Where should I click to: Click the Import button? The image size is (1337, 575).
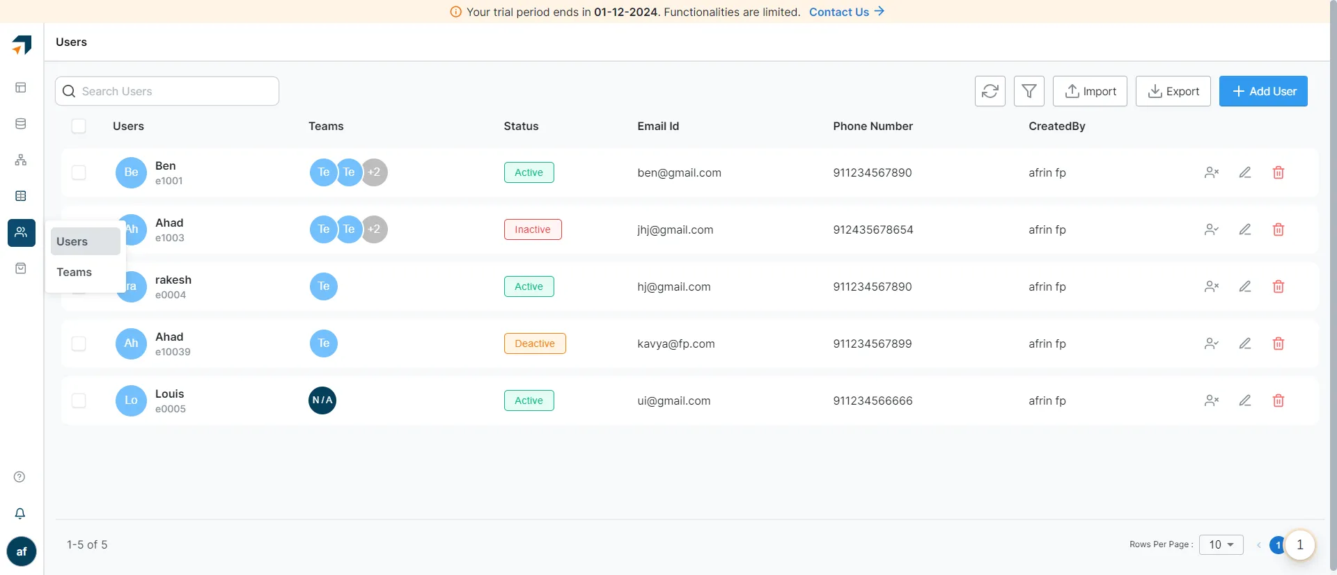(1090, 91)
